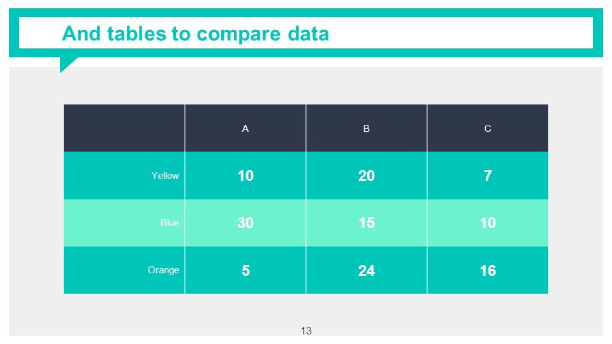612x344 pixels.
Task: Select the slide title text
Action: pyautogui.click(x=195, y=34)
